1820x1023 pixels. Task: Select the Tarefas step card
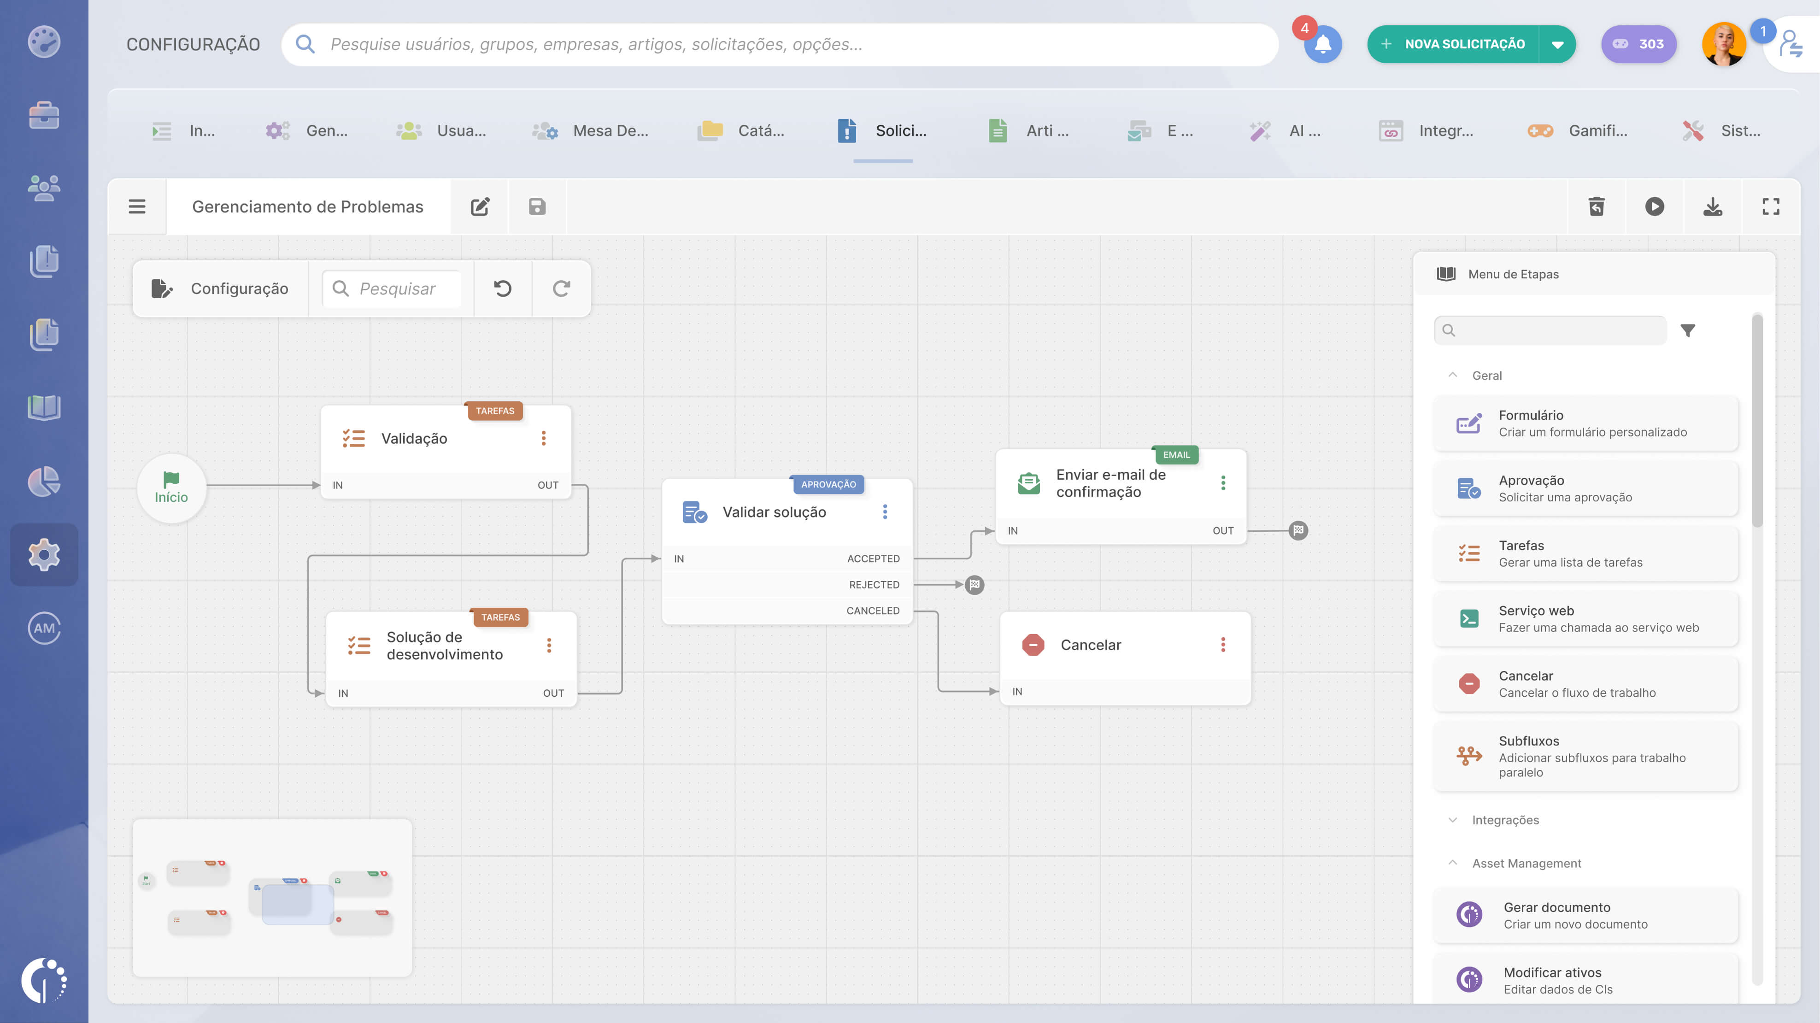[x=1585, y=553]
